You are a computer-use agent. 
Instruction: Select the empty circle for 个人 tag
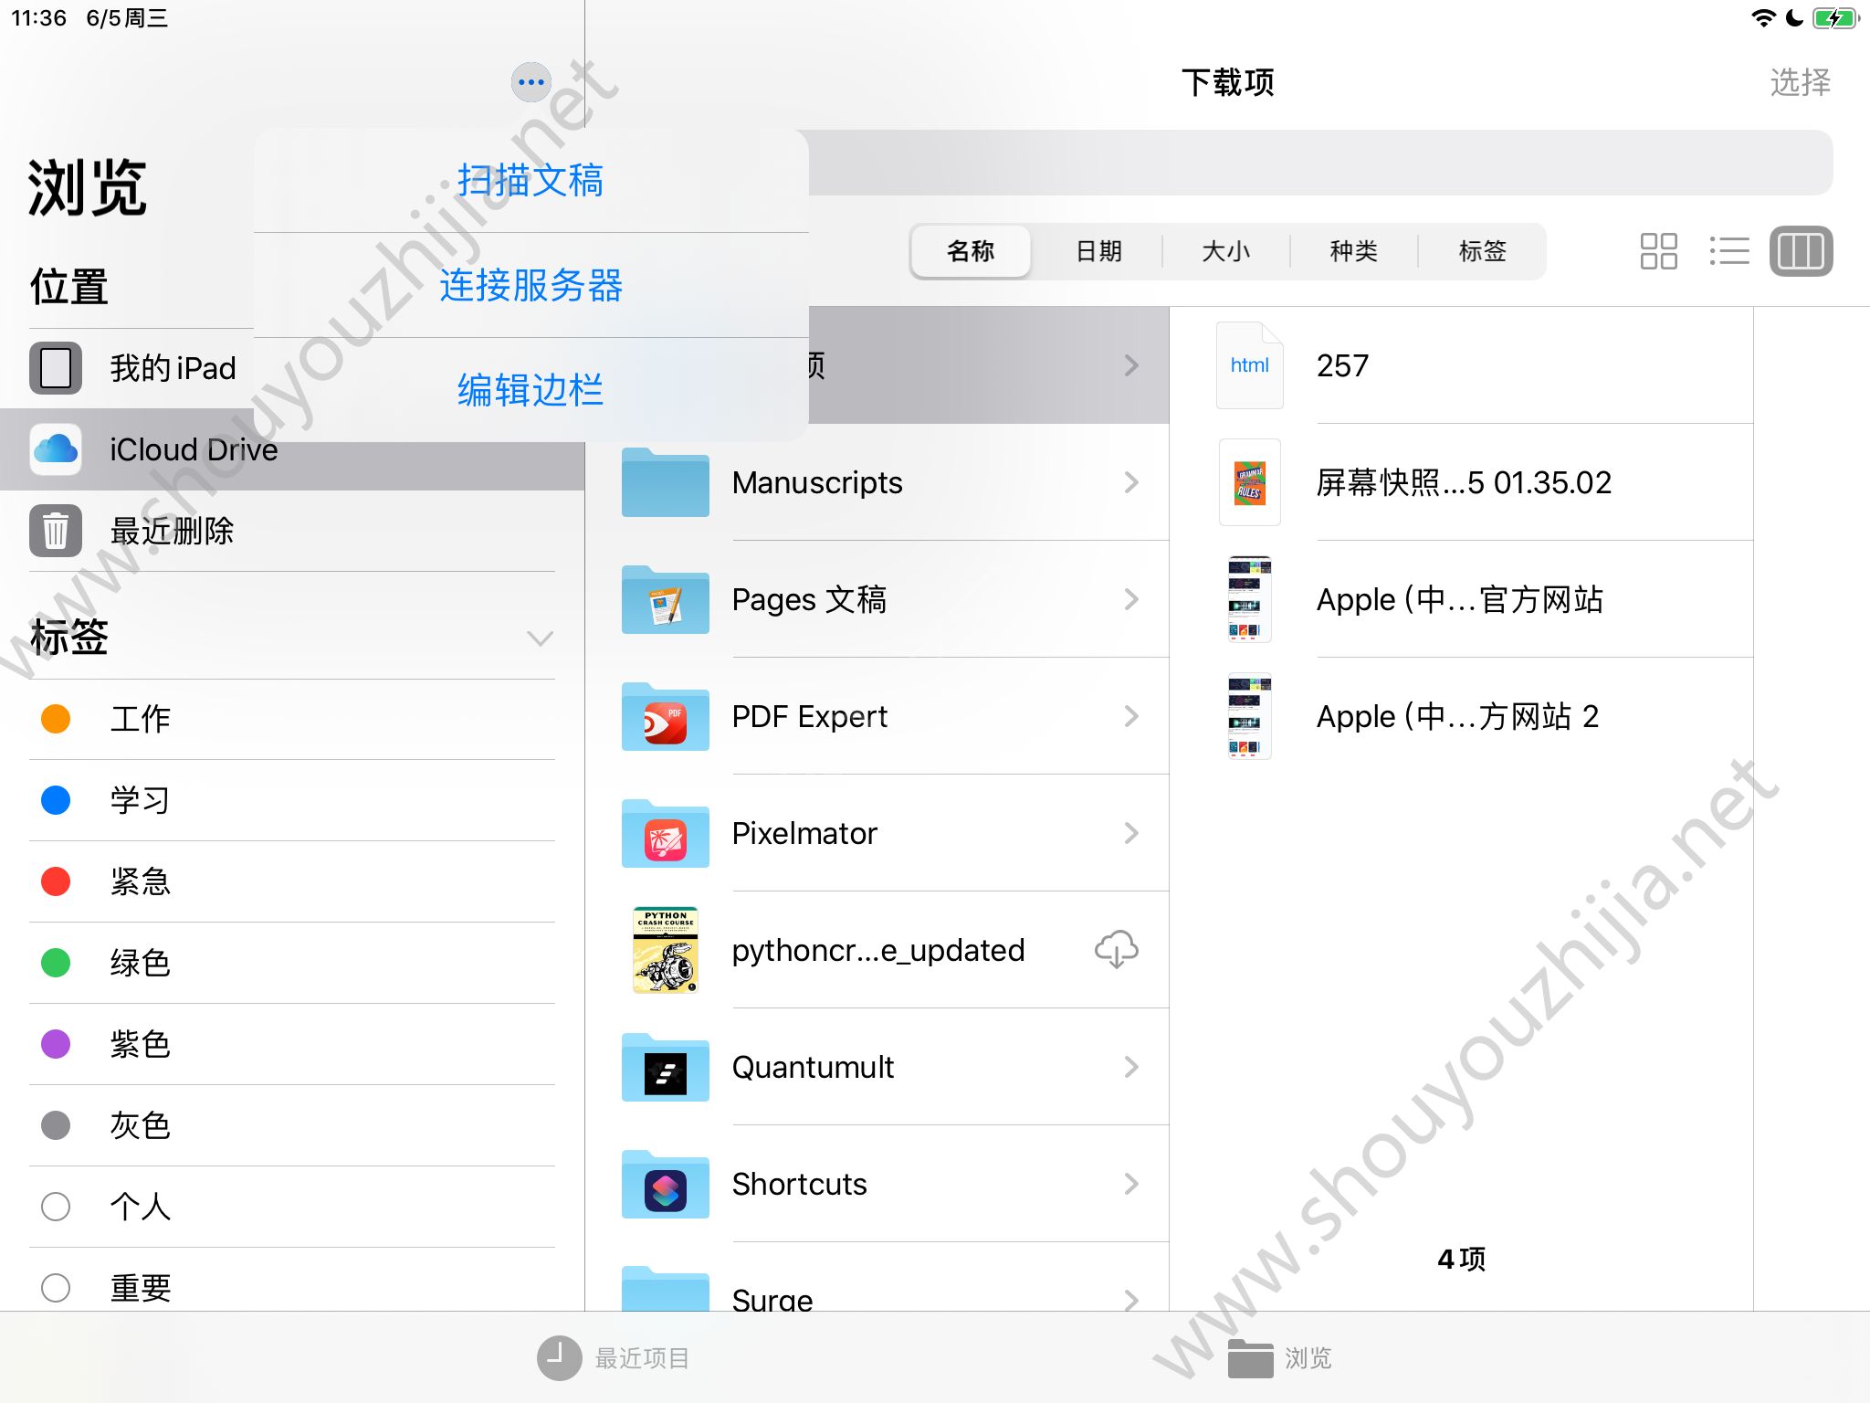coord(56,1207)
